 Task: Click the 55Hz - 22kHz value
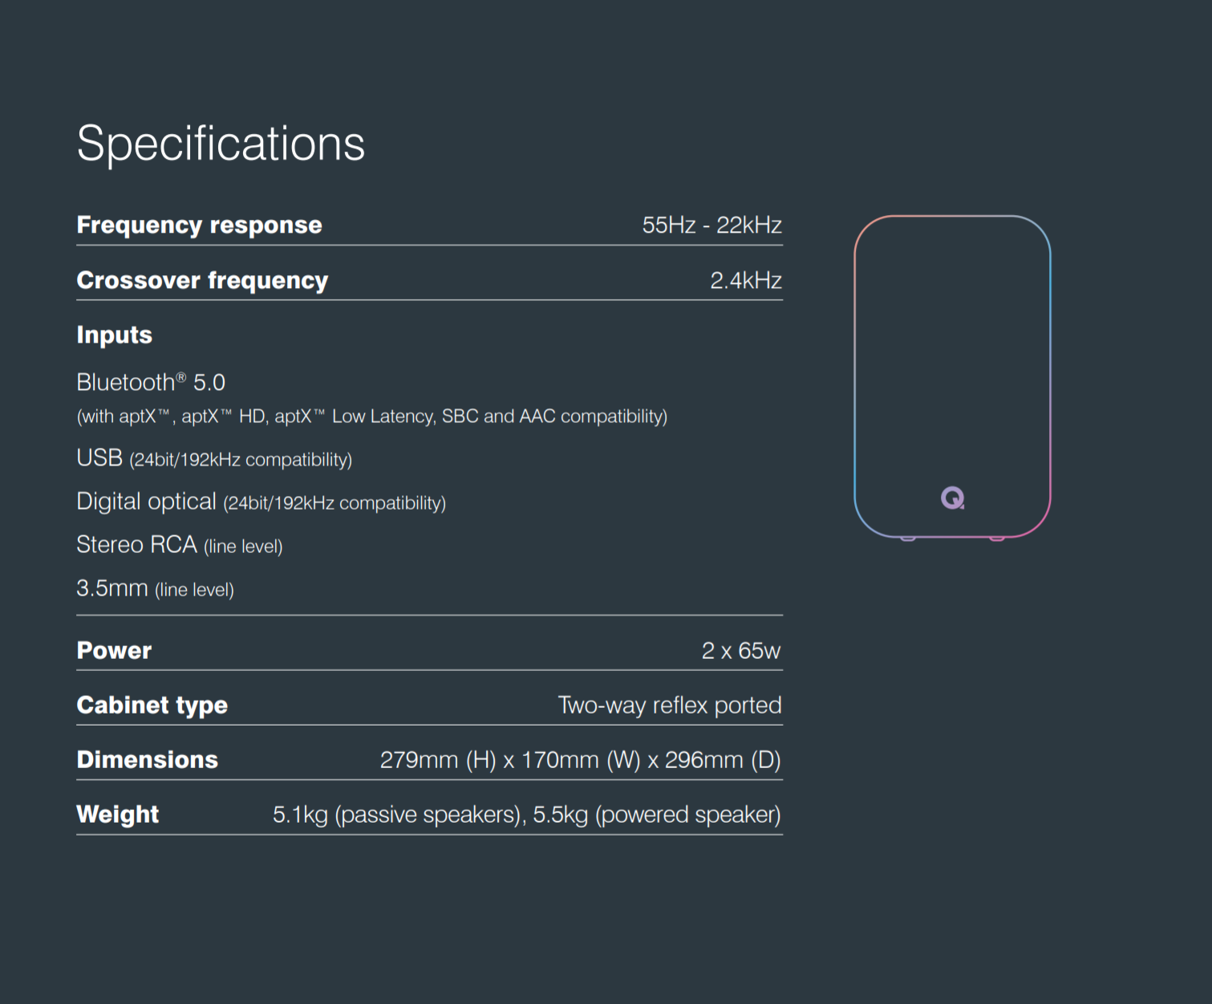(711, 225)
